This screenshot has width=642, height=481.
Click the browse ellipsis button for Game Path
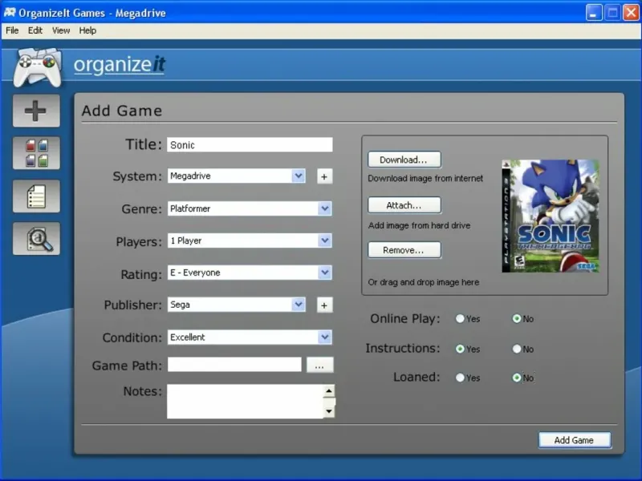point(319,365)
